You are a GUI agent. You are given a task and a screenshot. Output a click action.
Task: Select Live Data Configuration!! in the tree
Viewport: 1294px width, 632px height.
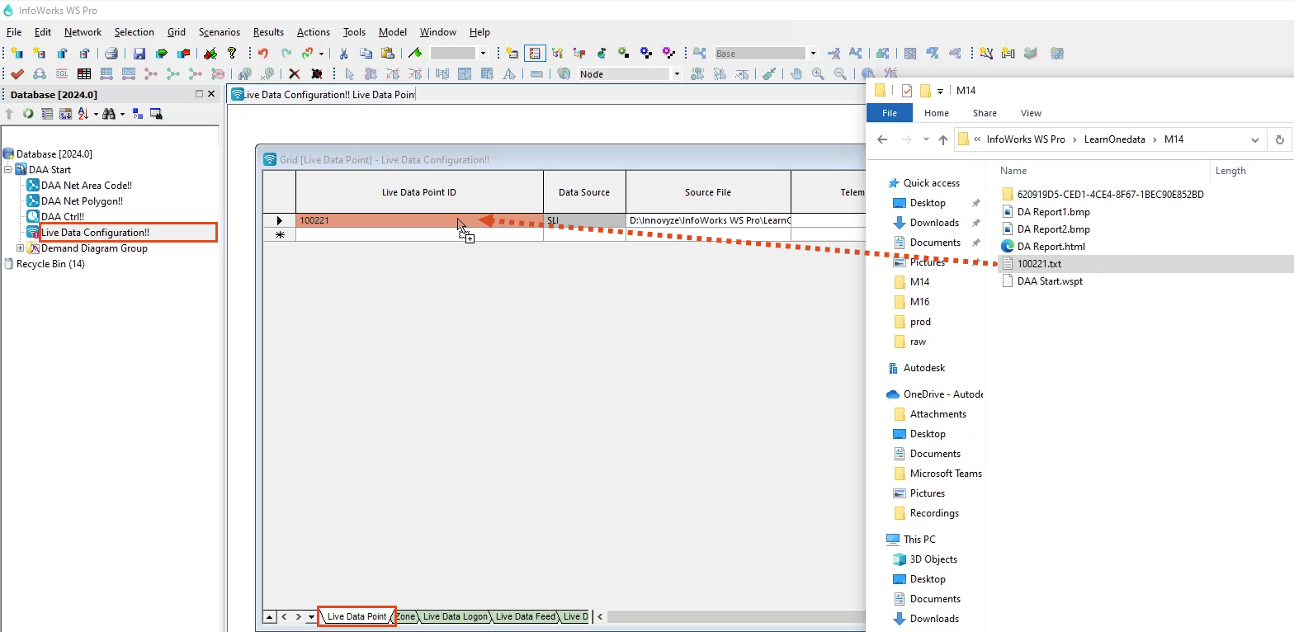click(95, 233)
